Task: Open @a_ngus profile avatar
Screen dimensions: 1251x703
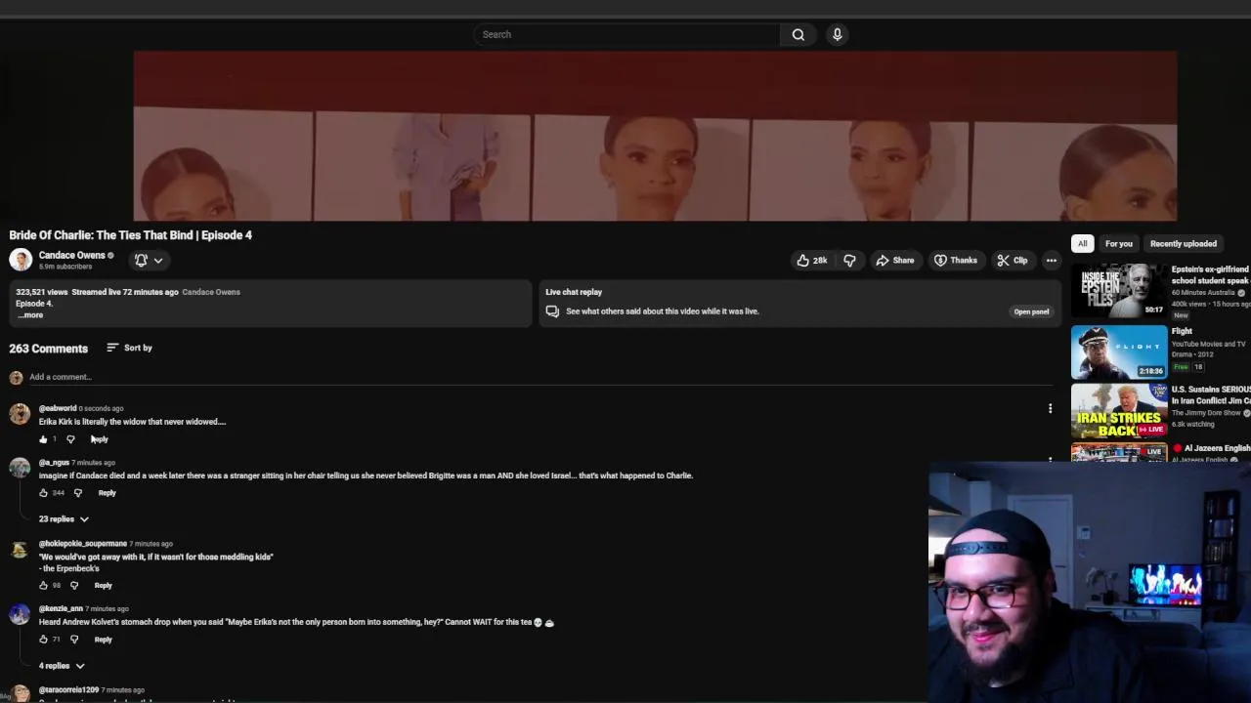Action: [x=20, y=468]
